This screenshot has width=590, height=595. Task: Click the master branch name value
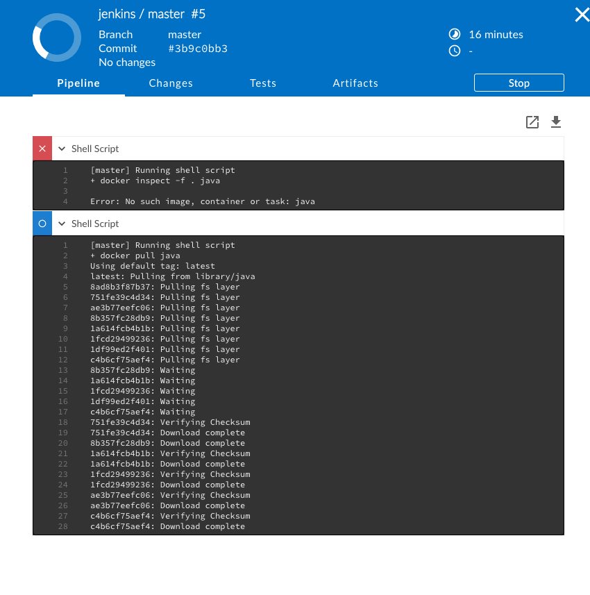(x=185, y=35)
